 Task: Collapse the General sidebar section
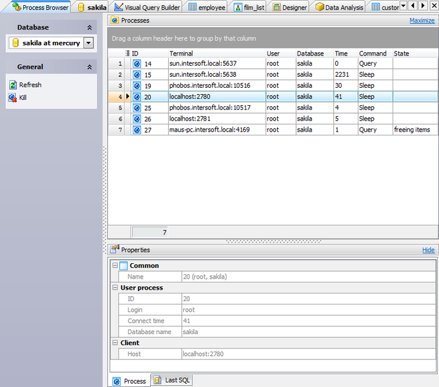pyautogui.click(x=90, y=67)
